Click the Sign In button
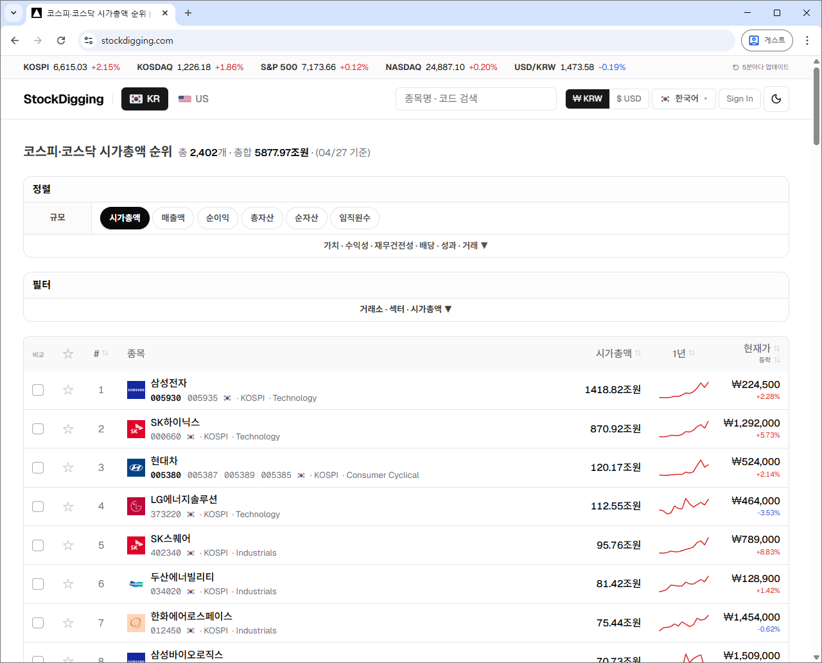 pyautogui.click(x=740, y=99)
